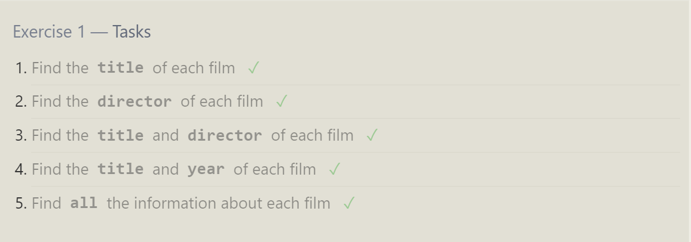Select the 'director' keyword in task 2
Image resolution: width=691 pixels, height=242 pixels.
point(134,102)
